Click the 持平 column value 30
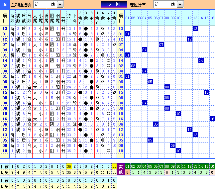Image resolution: width=215 pixels, height=189 pixels. pos(69,119)
